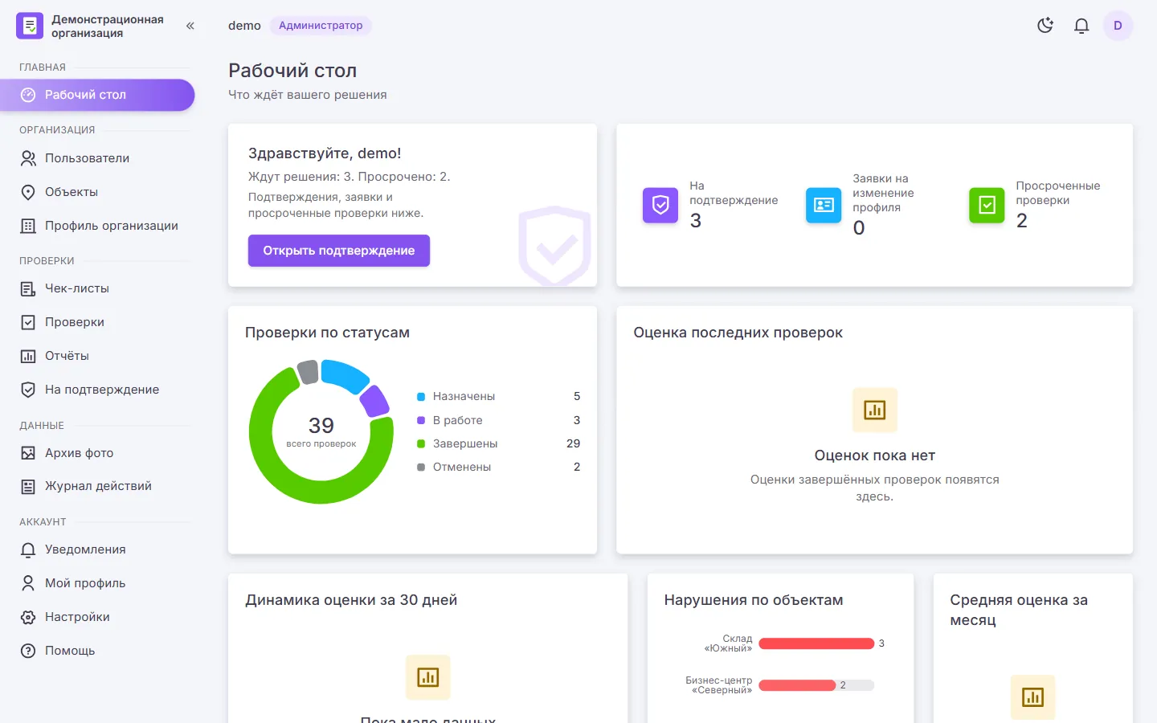Click the Средняя оценка за месяц heading
The image size is (1157, 723).
click(1019, 610)
